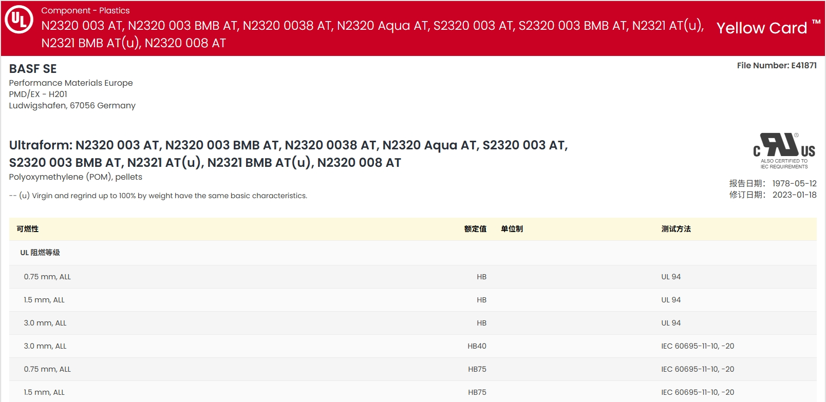The width and height of the screenshot is (826, 402).
Task: Click the BASF SE company name
Action: click(33, 69)
